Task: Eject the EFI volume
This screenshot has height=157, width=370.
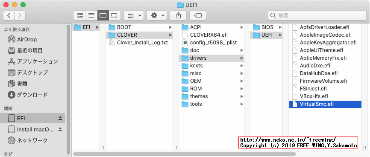Action: click(x=60, y=118)
